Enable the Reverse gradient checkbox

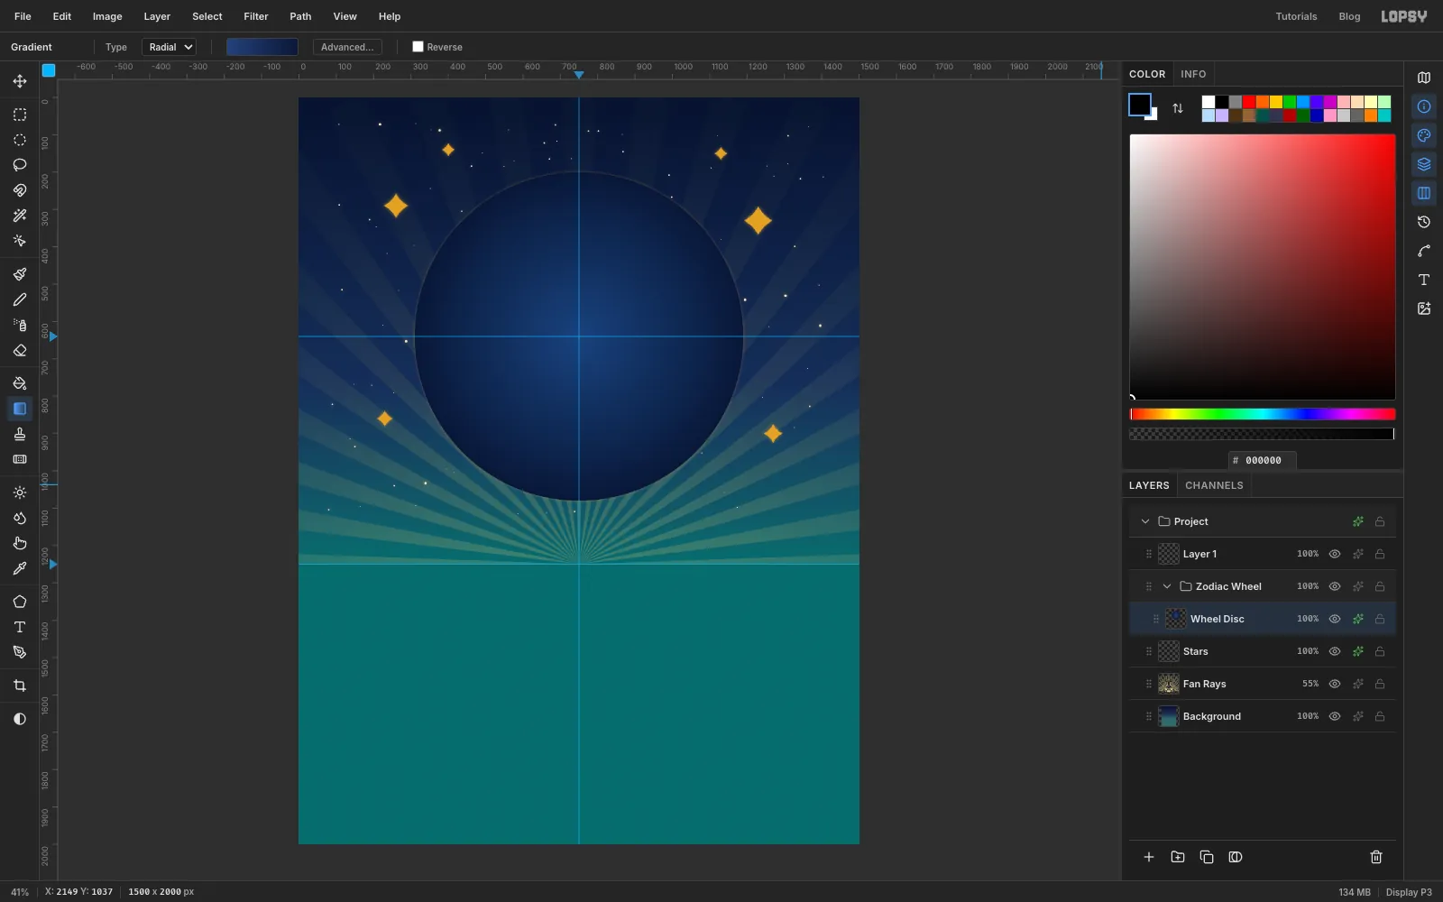click(418, 47)
